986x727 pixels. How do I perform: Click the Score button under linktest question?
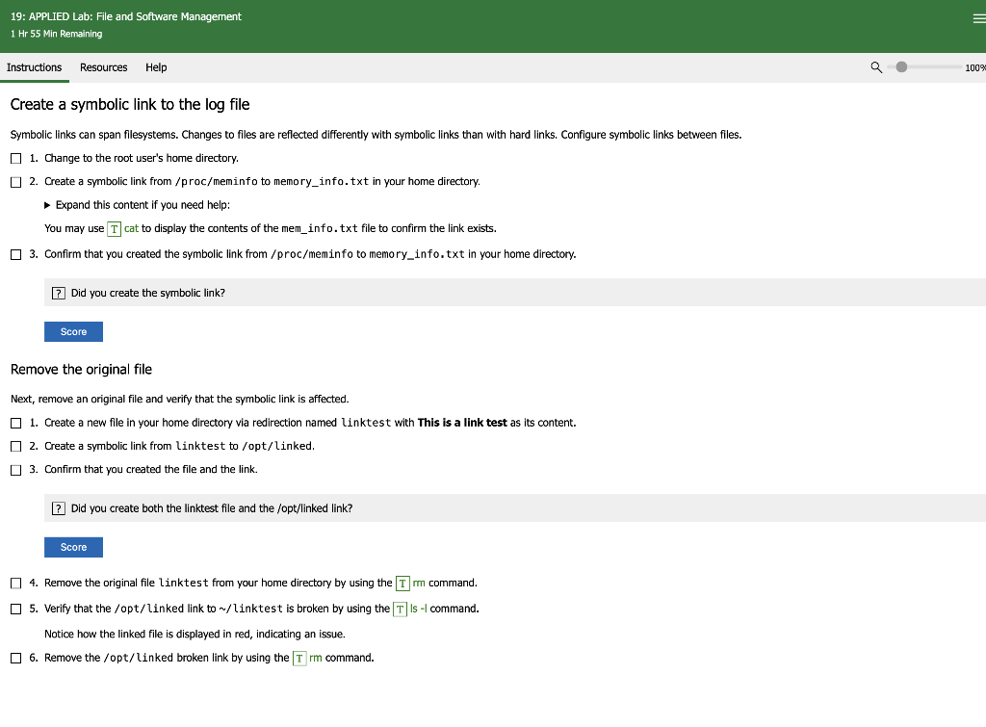click(x=72, y=547)
